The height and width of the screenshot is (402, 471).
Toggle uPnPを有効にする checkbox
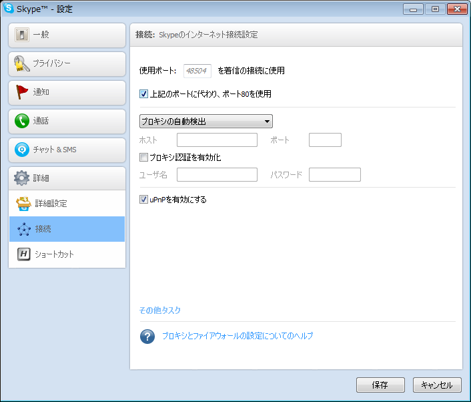pyautogui.click(x=143, y=200)
